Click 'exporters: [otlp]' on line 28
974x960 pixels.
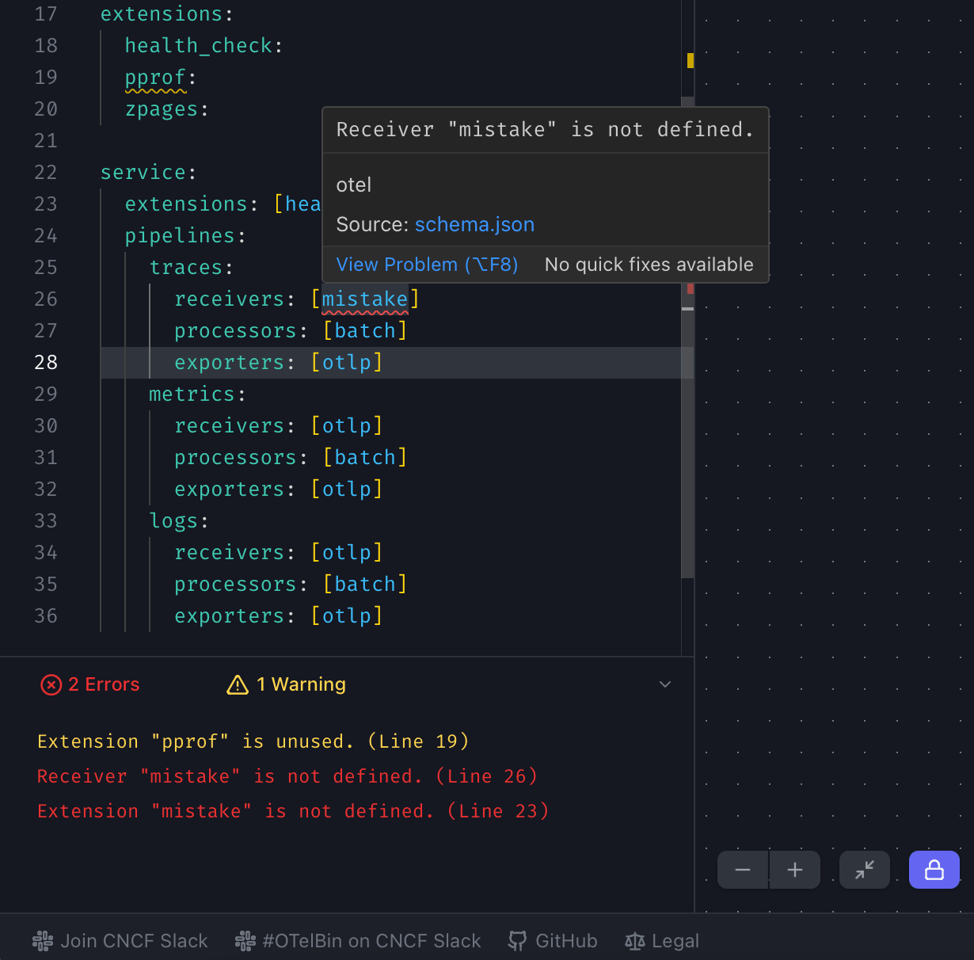click(x=279, y=363)
